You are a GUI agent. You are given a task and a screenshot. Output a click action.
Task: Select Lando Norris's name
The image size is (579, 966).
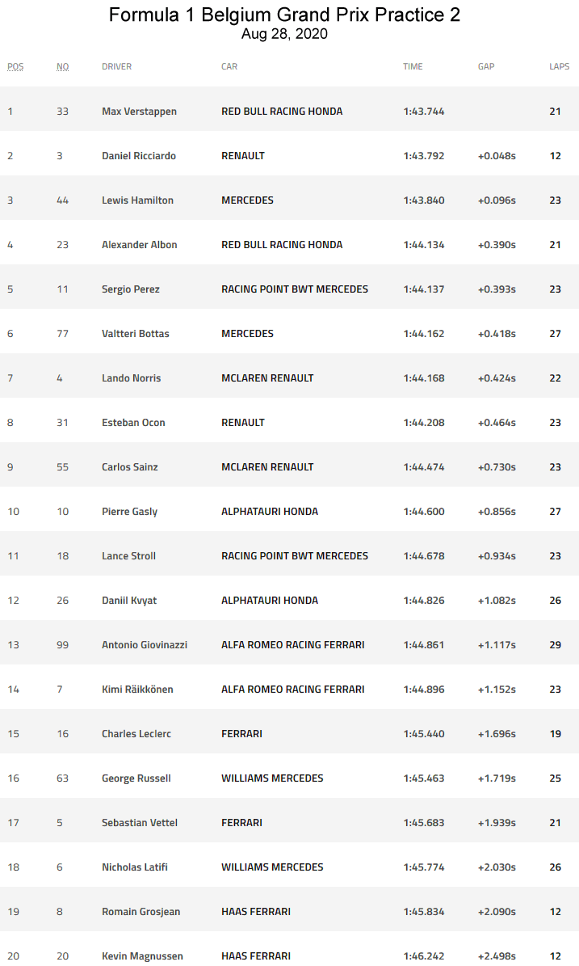131,378
